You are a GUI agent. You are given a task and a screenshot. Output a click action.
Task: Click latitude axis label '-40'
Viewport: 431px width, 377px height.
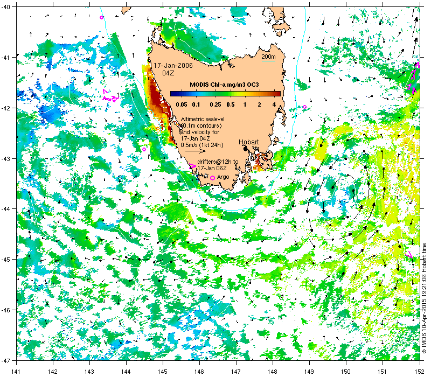pyautogui.click(x=5, y=7)
